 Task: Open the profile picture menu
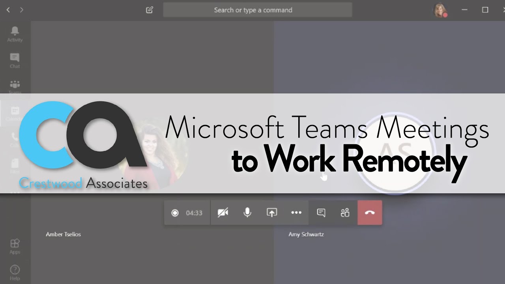coord(440,10)
